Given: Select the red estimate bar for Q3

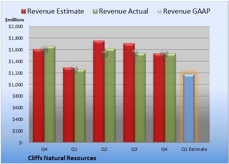Looking at the screenshot, I should [129, 93].
